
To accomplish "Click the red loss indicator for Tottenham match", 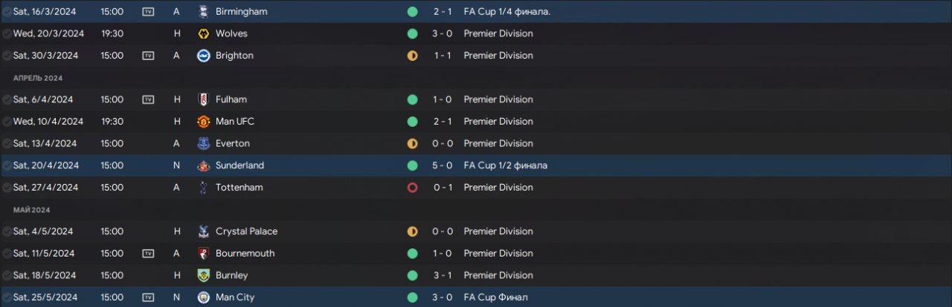I will pyautogui.click(x=412, y=188).
